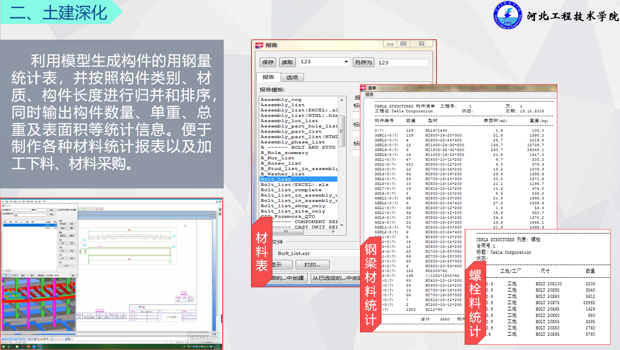Switch to the 选项 tab

point(293,77)
